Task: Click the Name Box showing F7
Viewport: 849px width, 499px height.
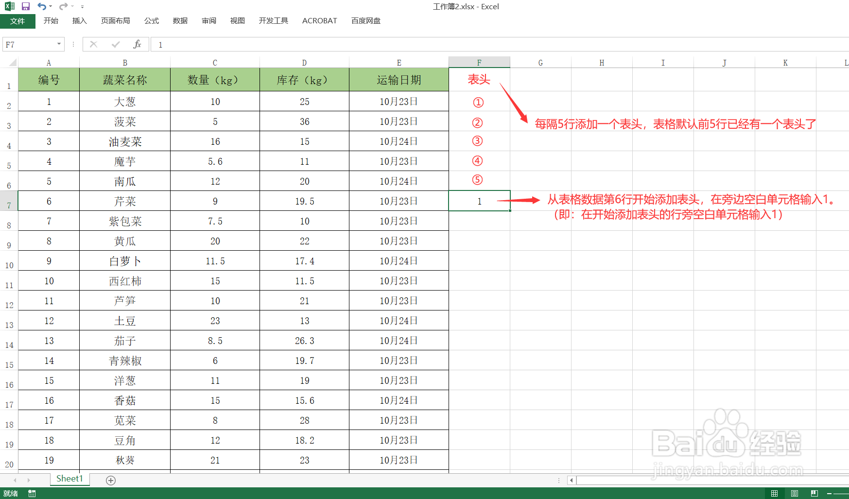Action: pyautogui.click(x=29, y=44)
